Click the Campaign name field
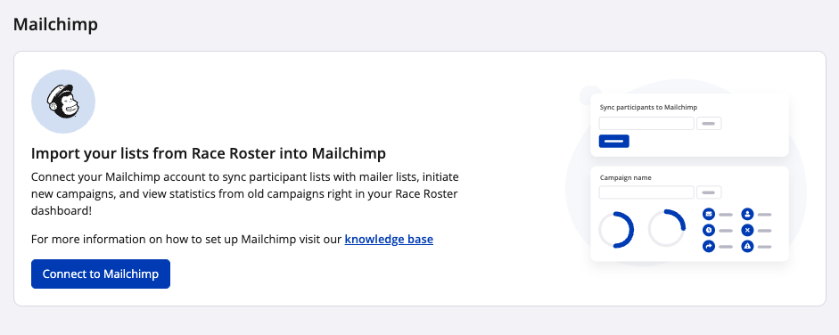Image resolution: width=839 pixels, height=335 pixels. click(x=646, y=192)
